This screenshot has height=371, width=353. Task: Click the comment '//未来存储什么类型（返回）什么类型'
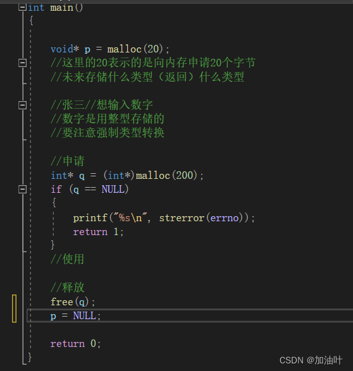pos(147,77)
